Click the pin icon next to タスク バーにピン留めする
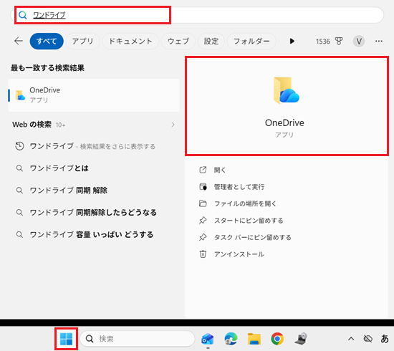 pos(203,237)
